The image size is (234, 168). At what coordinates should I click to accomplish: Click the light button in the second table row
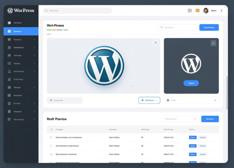click(202, 146)
